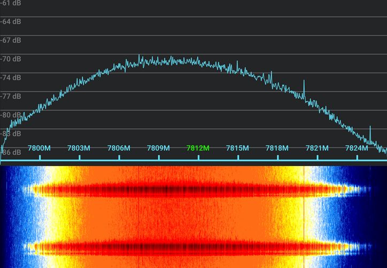Click the -80 dB scale label

(x=11, y=115)
